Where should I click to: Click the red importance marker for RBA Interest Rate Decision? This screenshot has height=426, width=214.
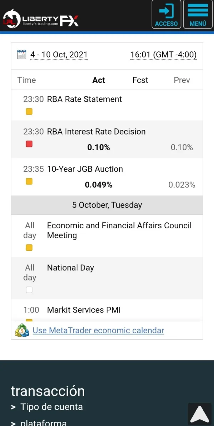tap(29, 144)
